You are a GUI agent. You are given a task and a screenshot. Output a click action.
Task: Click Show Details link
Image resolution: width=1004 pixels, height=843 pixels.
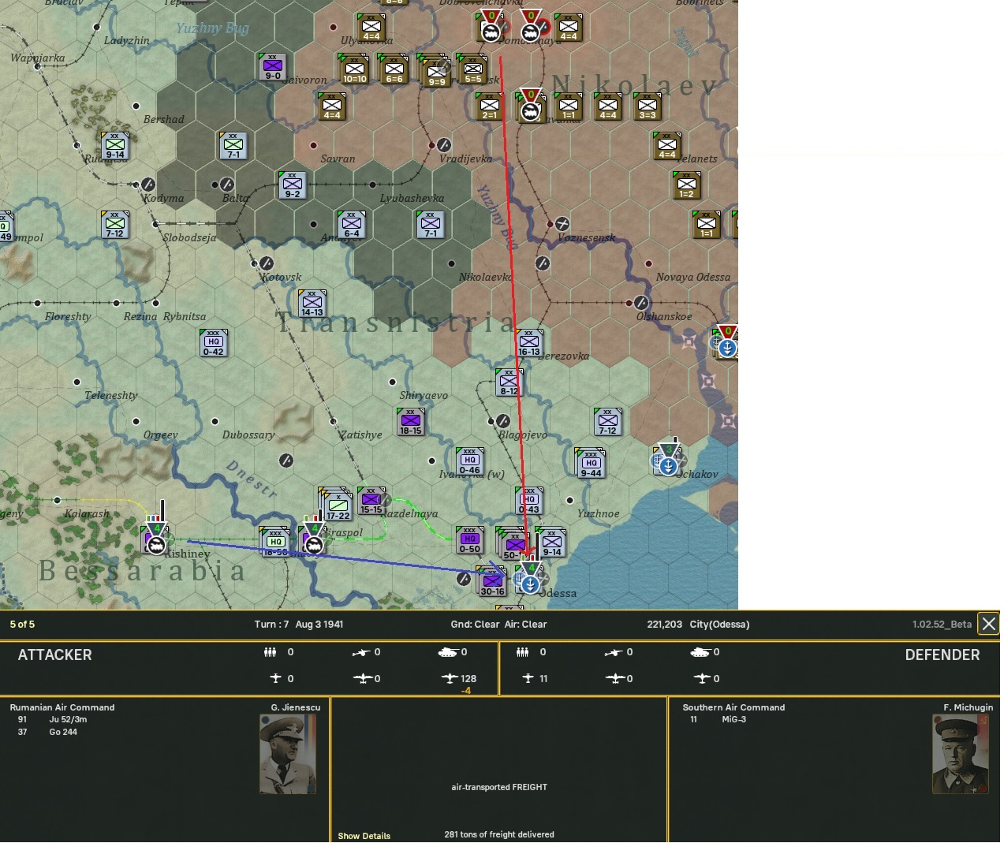[364, 836]
